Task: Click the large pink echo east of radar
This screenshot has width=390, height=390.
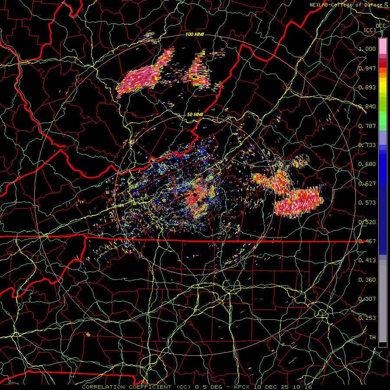Action: (299, 201)
